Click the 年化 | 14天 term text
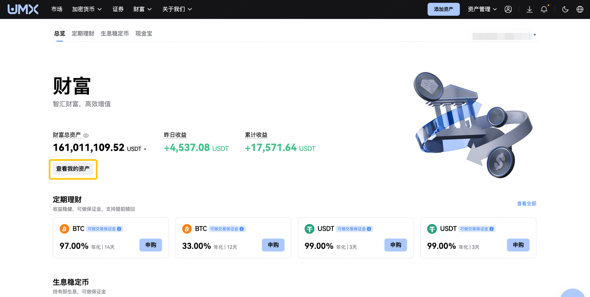Image resolution: width=590 pixels, height=297 pixels. point(103,247)
